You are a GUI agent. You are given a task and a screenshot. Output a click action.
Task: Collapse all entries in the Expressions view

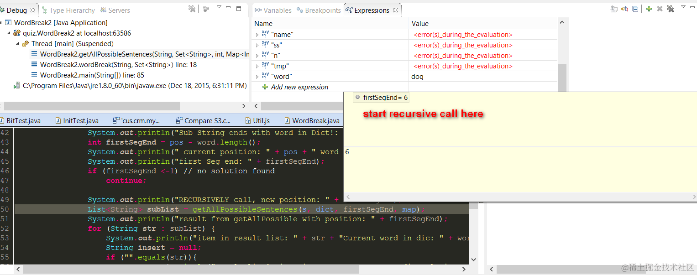click(635, 9)
